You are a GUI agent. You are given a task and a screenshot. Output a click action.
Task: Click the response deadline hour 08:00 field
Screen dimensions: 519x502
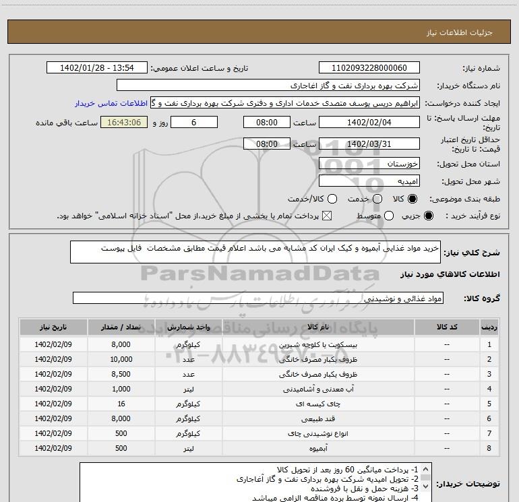coord(267,123)
